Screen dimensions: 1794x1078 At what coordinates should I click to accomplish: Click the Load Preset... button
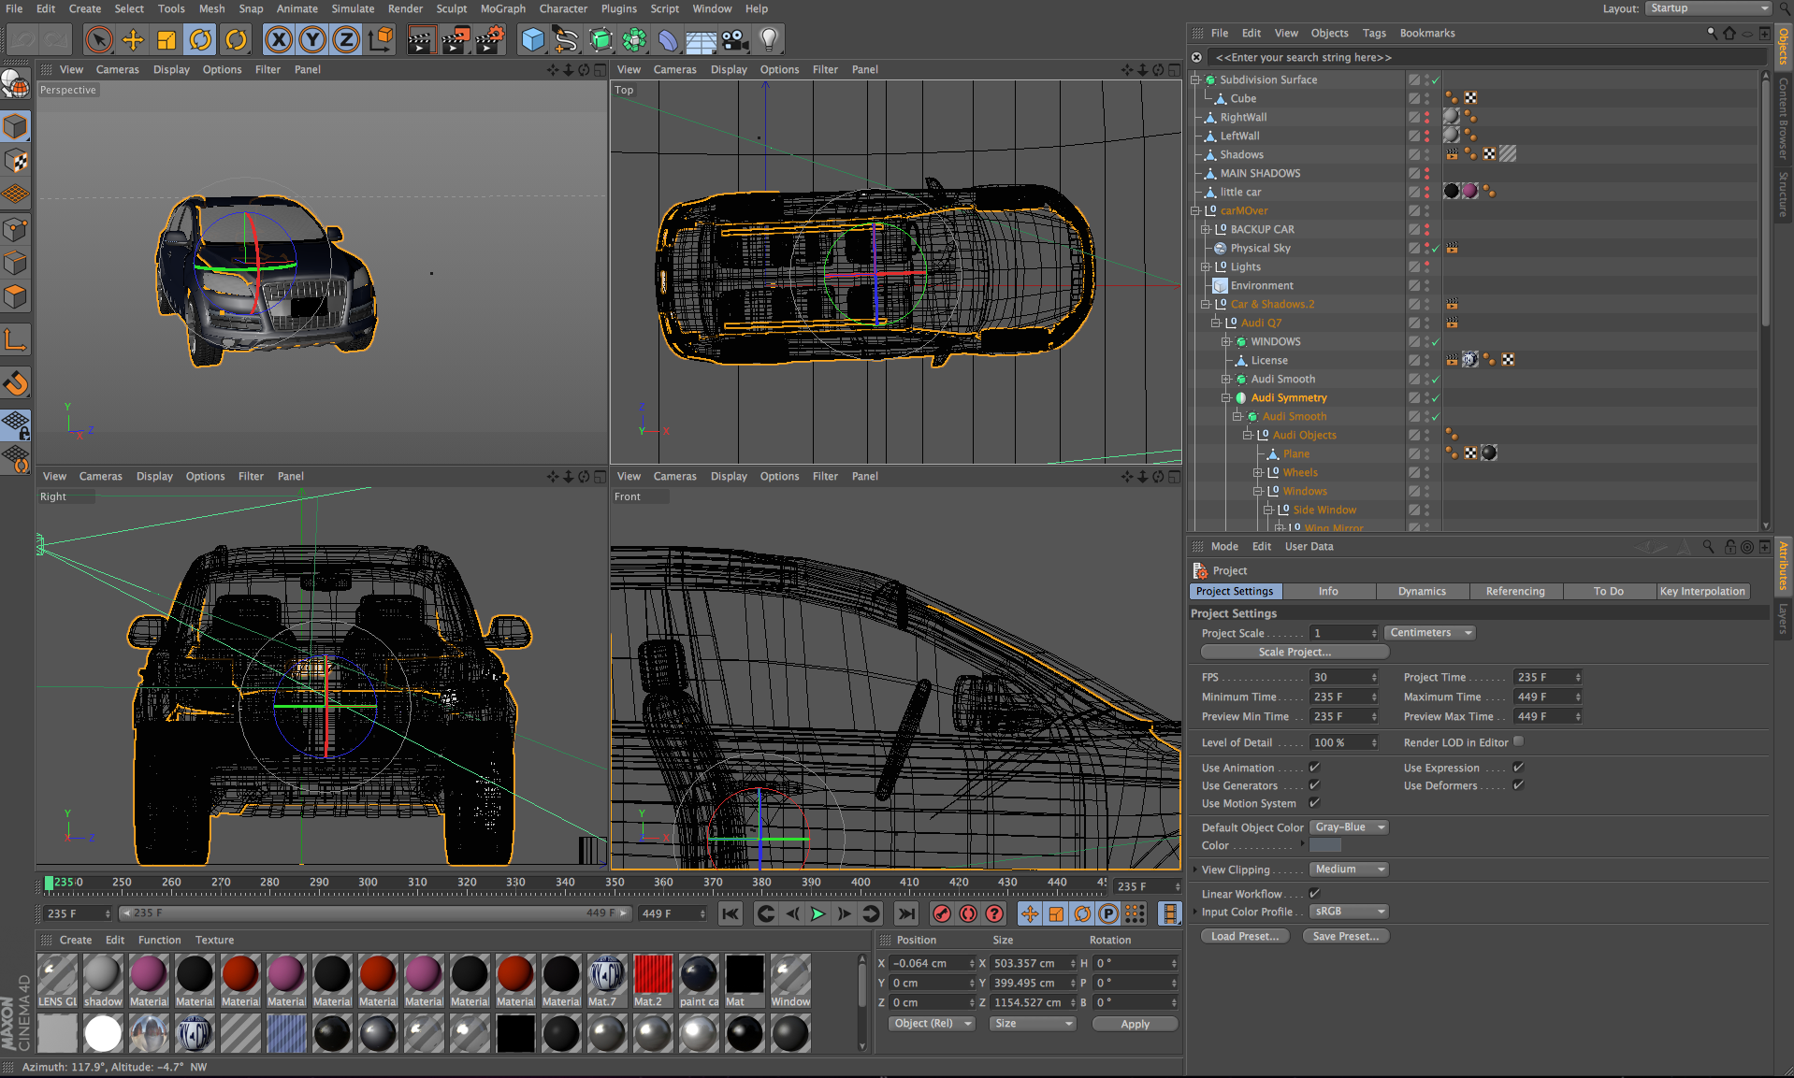(1245, 936)
